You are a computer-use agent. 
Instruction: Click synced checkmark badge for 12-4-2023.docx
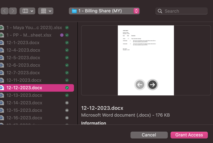tap(67, 50)
